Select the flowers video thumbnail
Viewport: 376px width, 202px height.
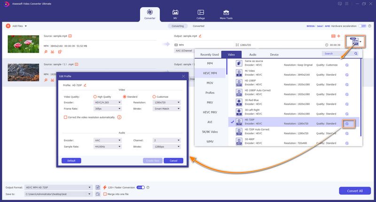point(23,44)
